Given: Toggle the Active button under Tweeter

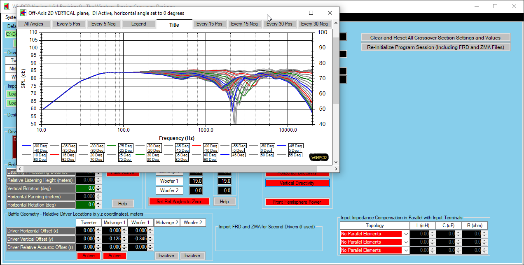Looking at the screenshot, I should coord(89,256).
